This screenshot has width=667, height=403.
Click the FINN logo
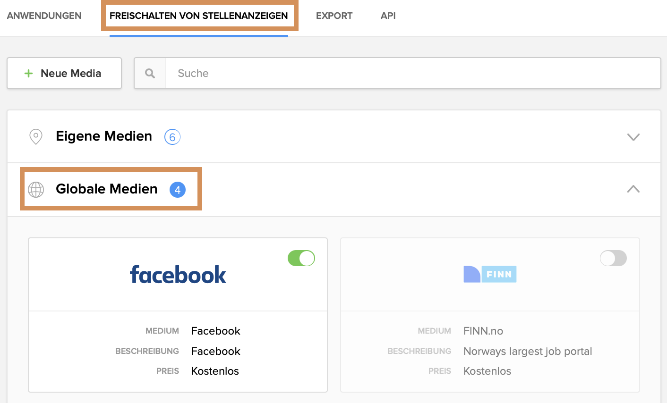(490, 274)
